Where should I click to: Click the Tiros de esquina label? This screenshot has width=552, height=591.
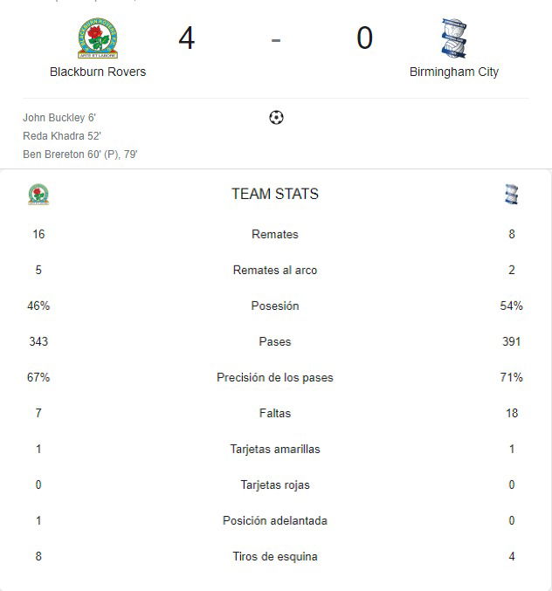pos(275,556)
